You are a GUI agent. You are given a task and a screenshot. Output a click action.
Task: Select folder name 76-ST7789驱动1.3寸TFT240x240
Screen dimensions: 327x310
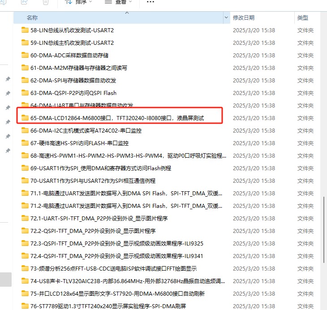[108, 306]
